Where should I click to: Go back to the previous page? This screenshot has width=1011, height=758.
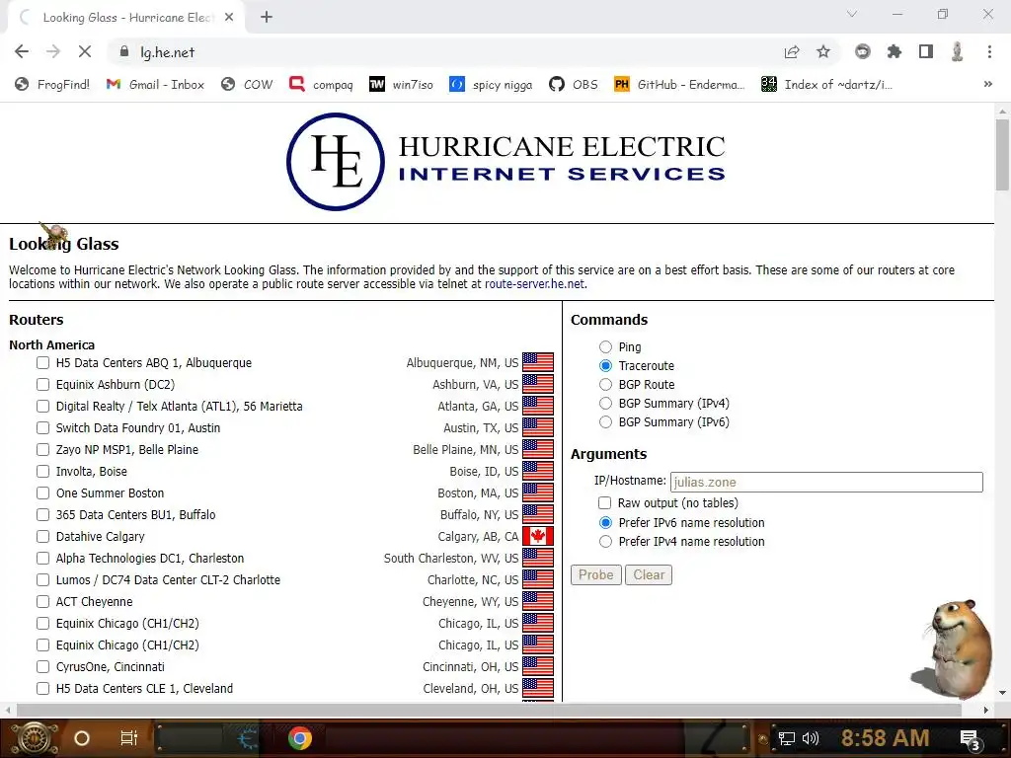22,52
